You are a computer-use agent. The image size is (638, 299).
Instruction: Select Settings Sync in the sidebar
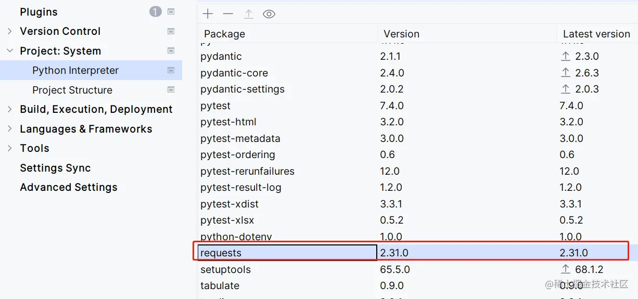(x=55, y=168)
